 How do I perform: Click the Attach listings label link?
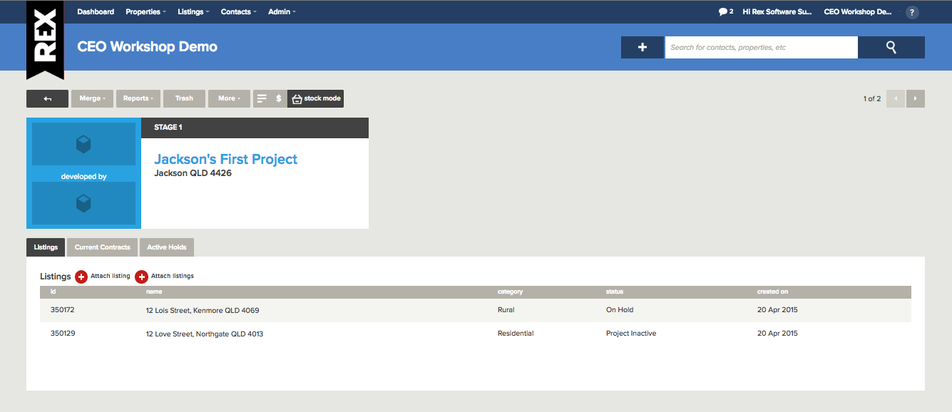point(173,276)
